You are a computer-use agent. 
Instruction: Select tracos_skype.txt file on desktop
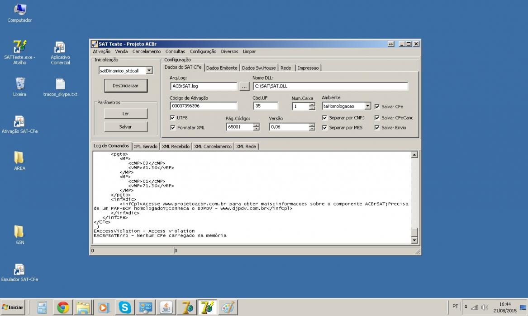[60, 87]
